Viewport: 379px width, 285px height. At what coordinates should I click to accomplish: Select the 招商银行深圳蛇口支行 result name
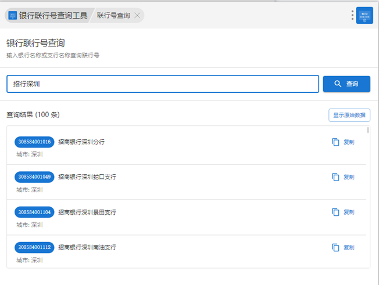(87, 177)
